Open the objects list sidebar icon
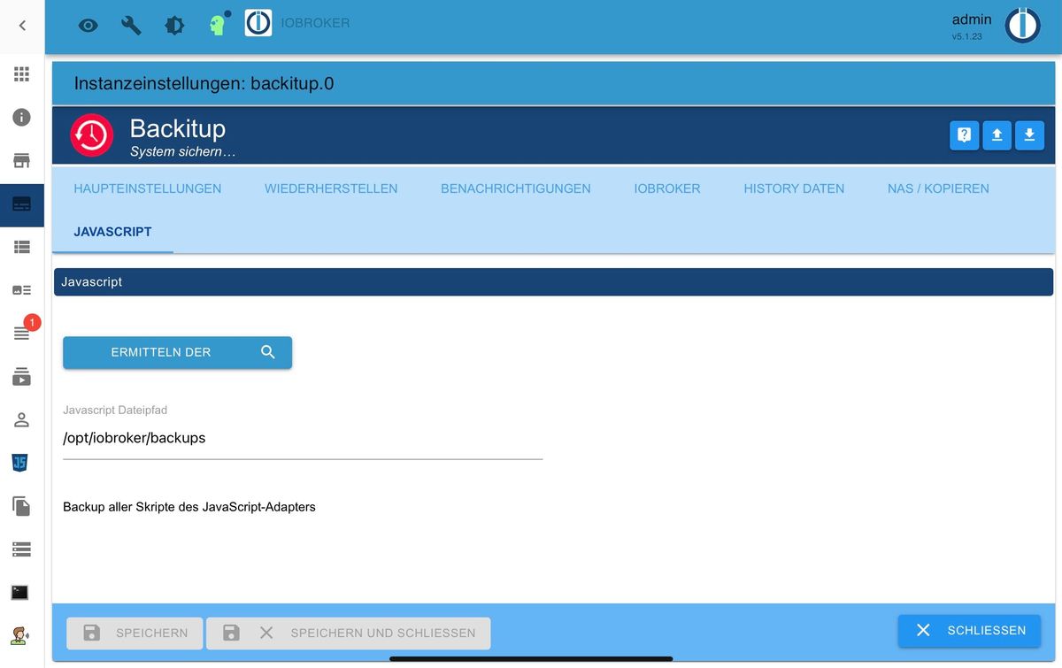1062x668 pixels. 21,247
